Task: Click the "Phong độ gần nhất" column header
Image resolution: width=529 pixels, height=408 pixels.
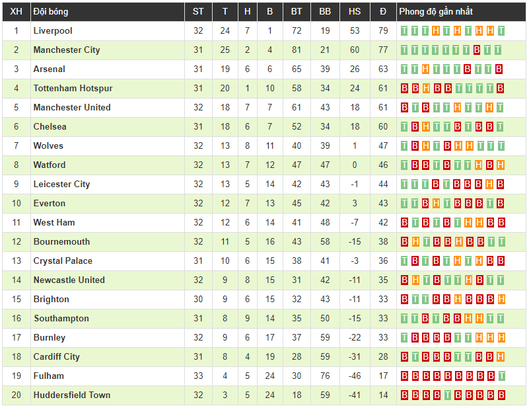Action: click(x=436, y=12)
